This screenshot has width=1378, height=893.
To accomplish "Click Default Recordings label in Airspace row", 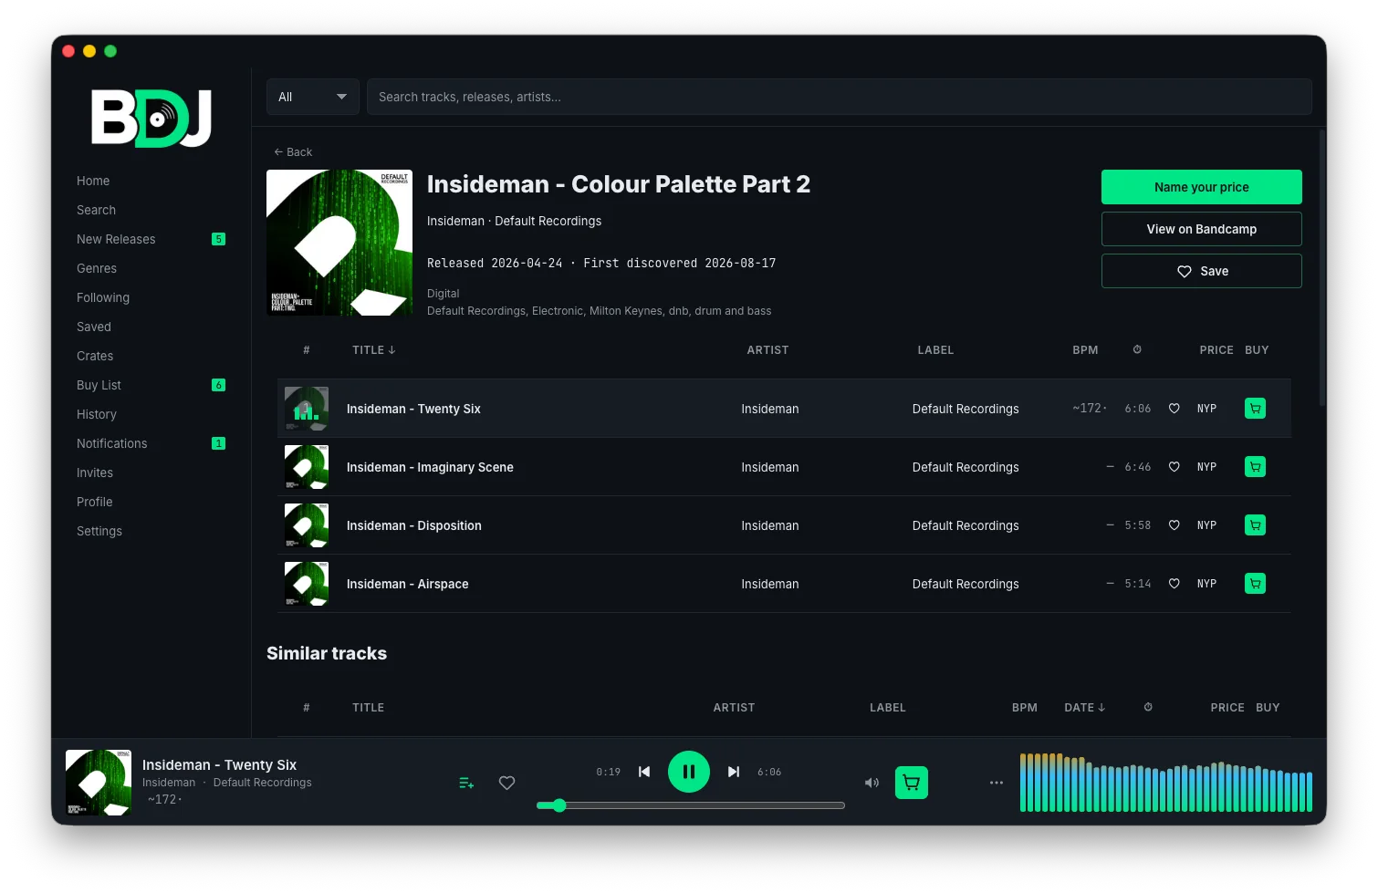I will [x=966, y=584].
